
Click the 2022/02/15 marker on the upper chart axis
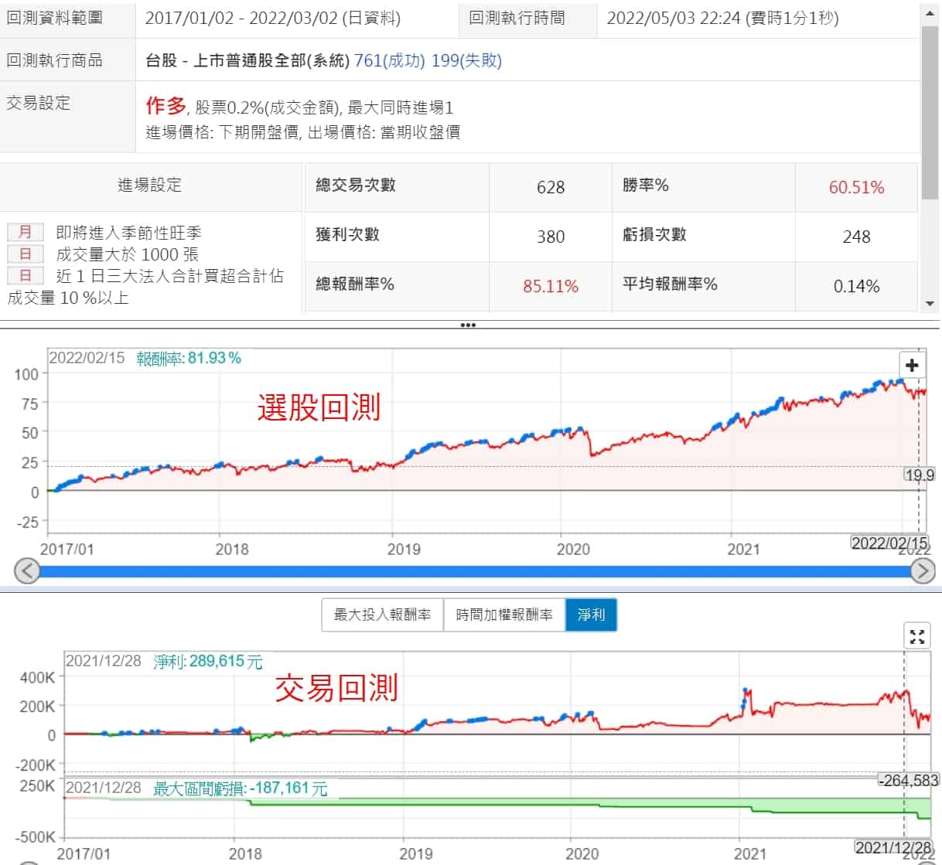pyautogui.click(x=889, y=543)
